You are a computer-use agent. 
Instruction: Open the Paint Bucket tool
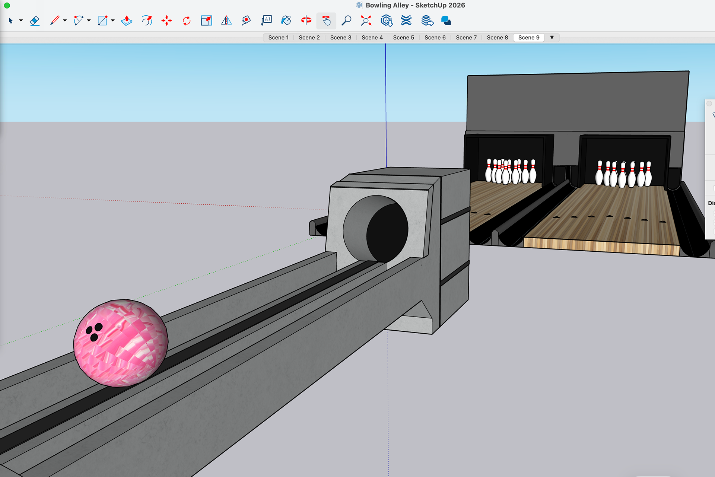coord(286,20)
